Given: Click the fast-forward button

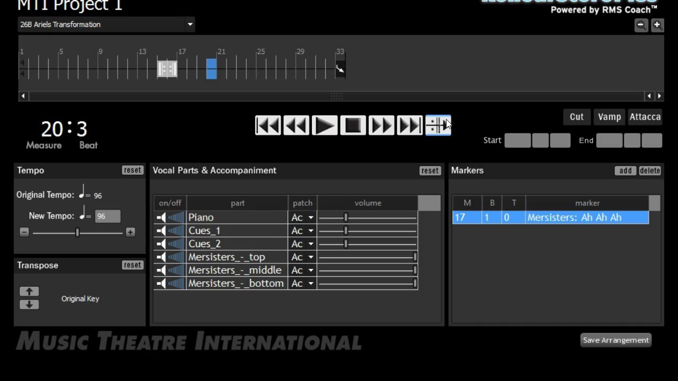Looking at the screenshot, I should click(381, 125).
